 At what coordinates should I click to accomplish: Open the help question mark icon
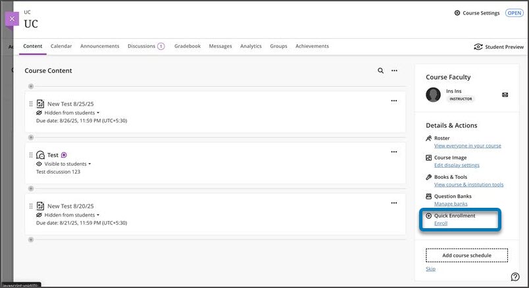point(515,276)
